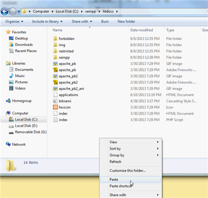Image resolution: width=208 pixels, height=198 pixels.
Task: Click the Libraries icon in the sidebar
Action: 8,63
